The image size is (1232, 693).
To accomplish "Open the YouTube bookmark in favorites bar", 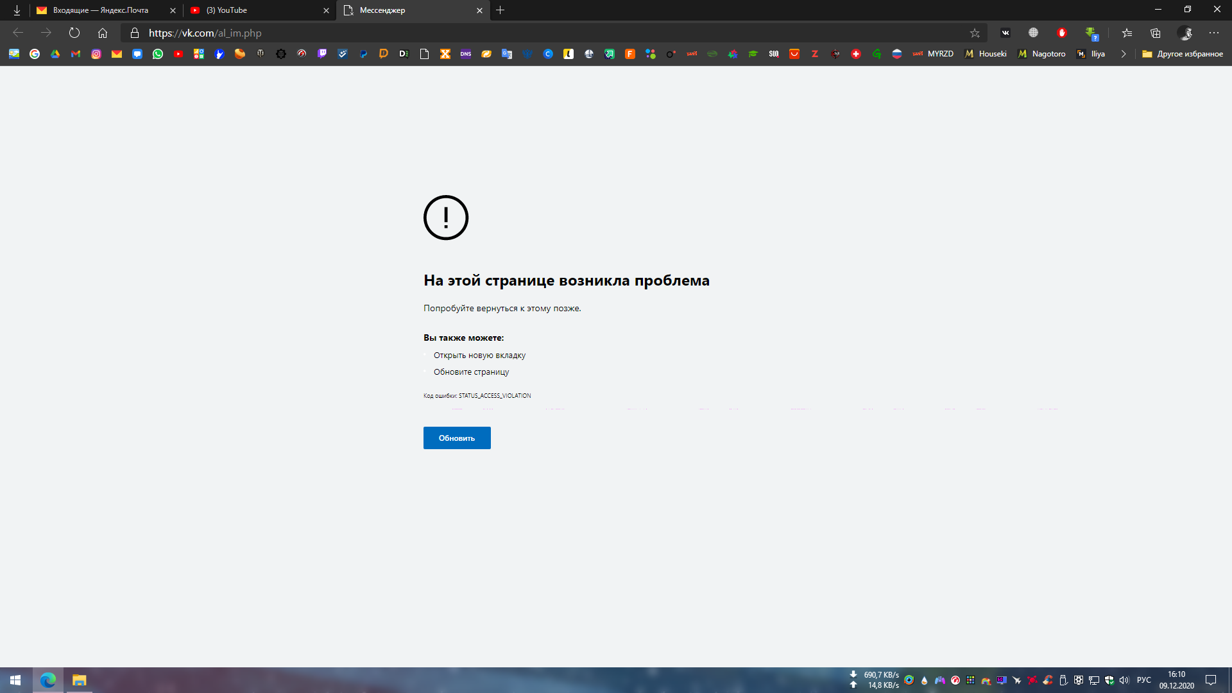I will pos(178,54).
